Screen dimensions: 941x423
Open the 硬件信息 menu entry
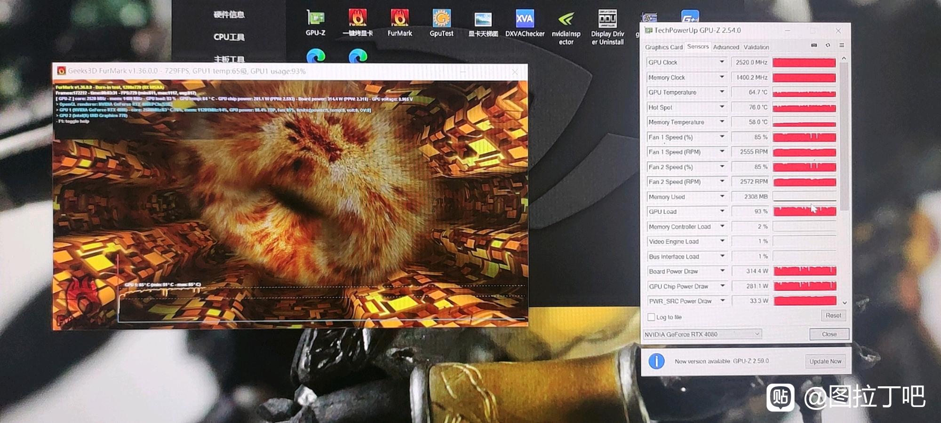[x=229, y=15]
